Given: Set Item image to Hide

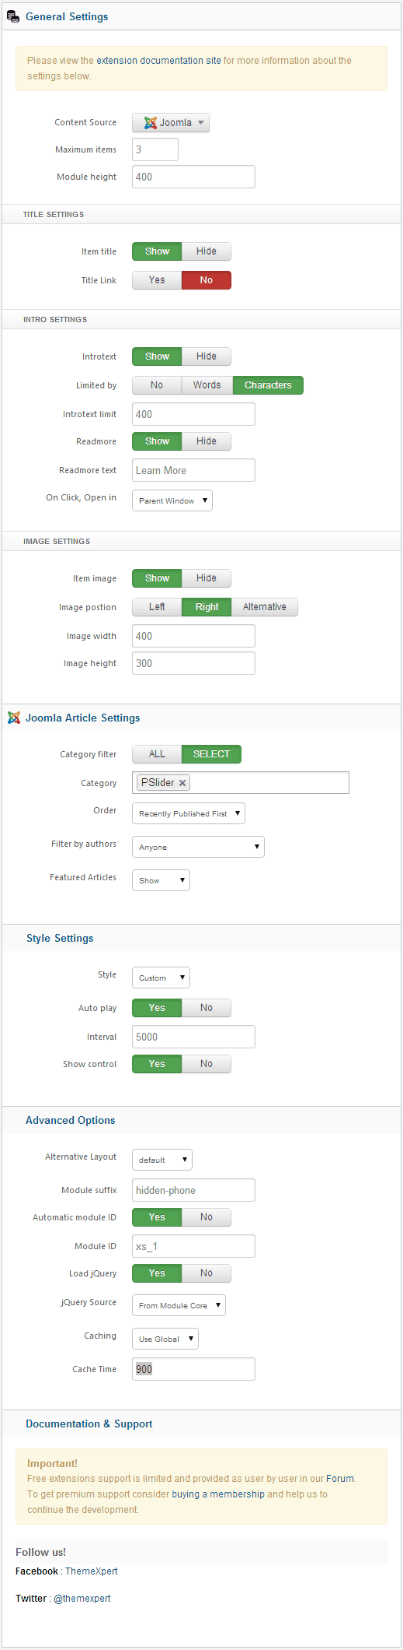Looking at the screenshot, I should 207,578.
